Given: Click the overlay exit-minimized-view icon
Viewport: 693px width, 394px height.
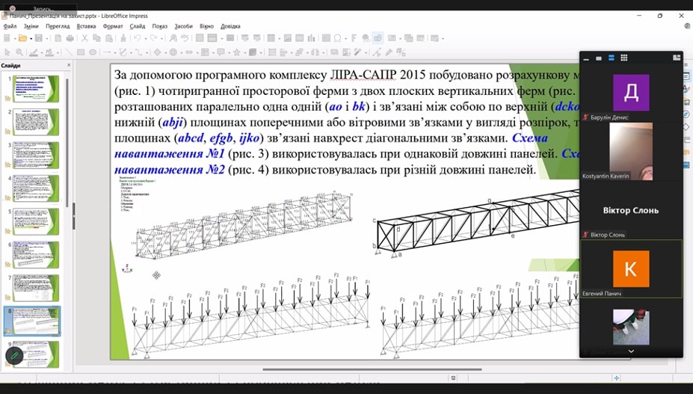Looking at the screenshot, I should point(677,58).
